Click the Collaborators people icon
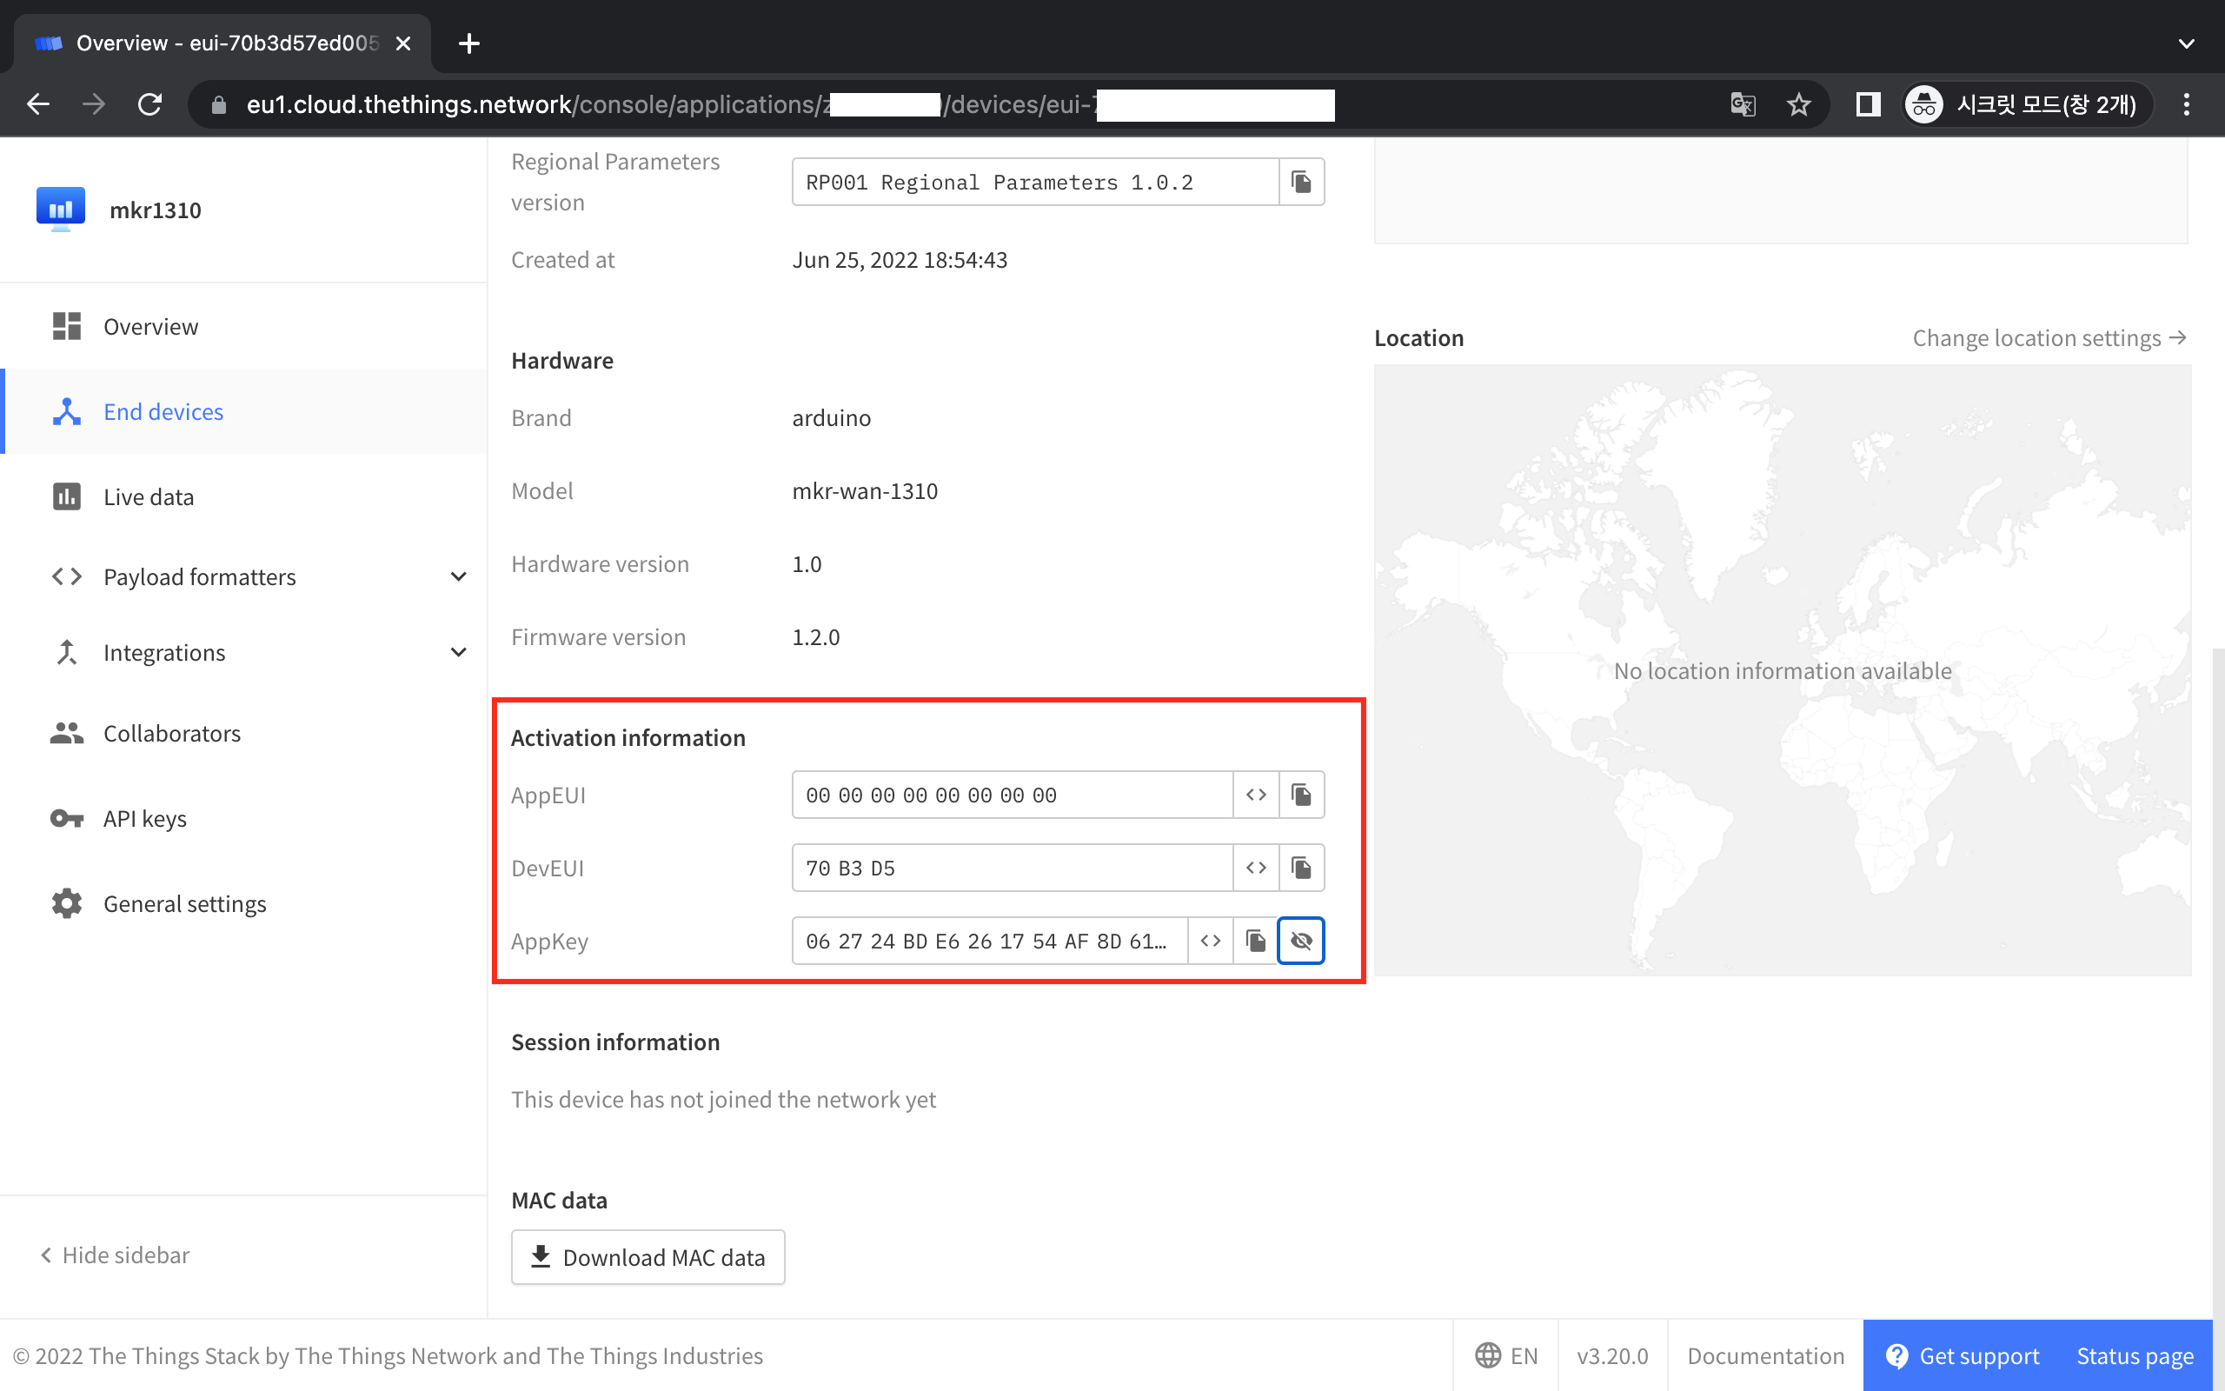The image size is (2225, 1391). 66,733
